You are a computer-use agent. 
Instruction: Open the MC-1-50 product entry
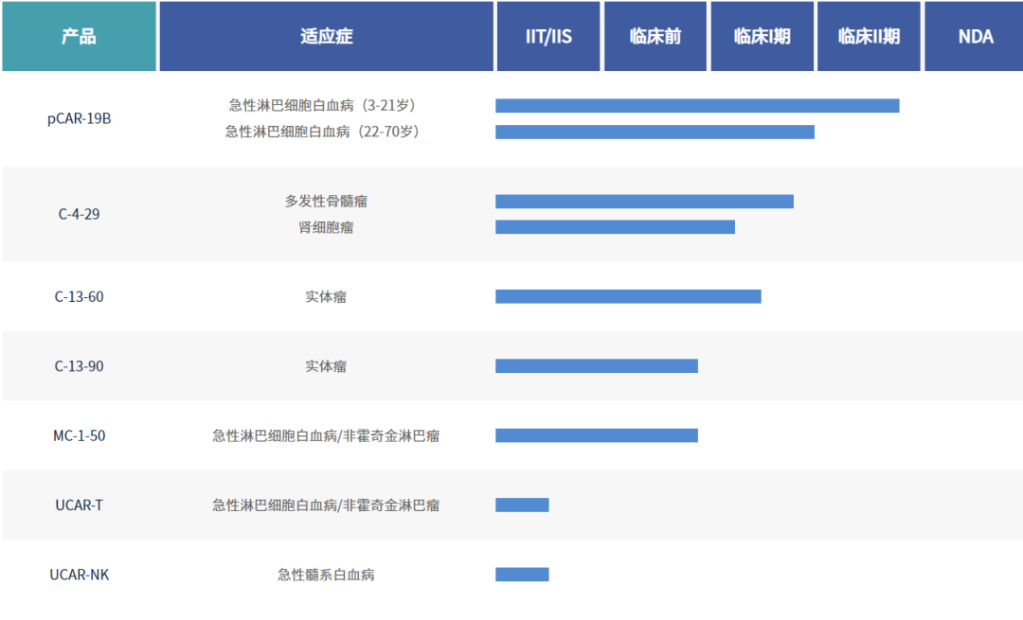point(79,435)
